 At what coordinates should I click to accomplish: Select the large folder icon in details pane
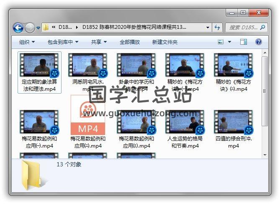pyautogui.click(x=31, y=175)
